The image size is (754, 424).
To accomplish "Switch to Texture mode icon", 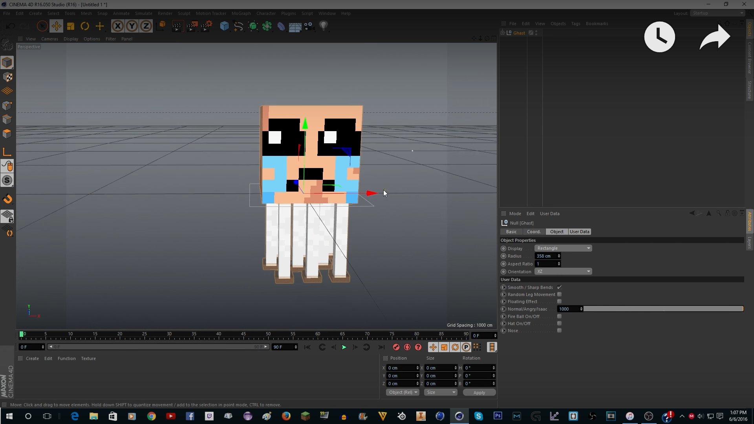I will tap(7, 77).
